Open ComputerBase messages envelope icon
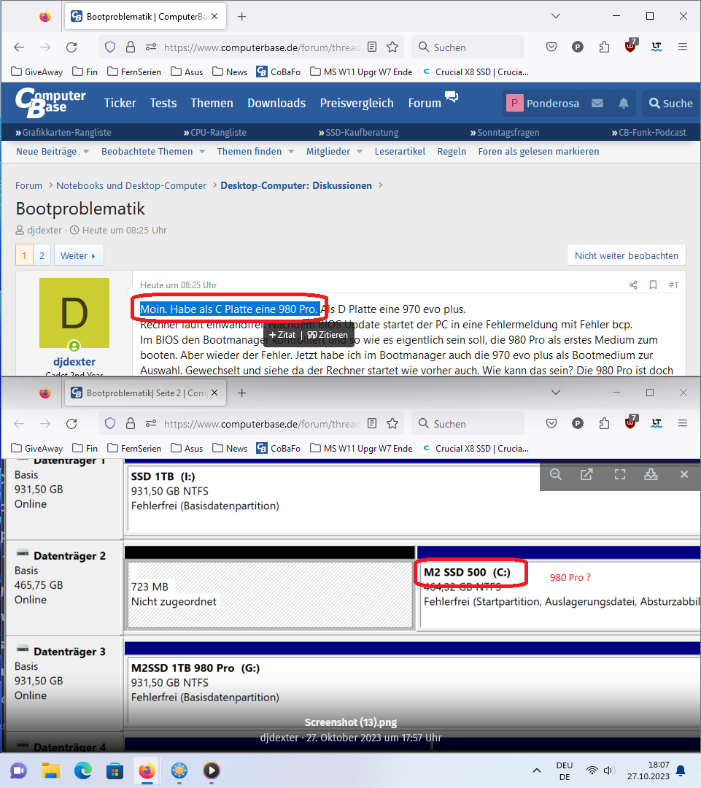 click(x=597, y=103)
